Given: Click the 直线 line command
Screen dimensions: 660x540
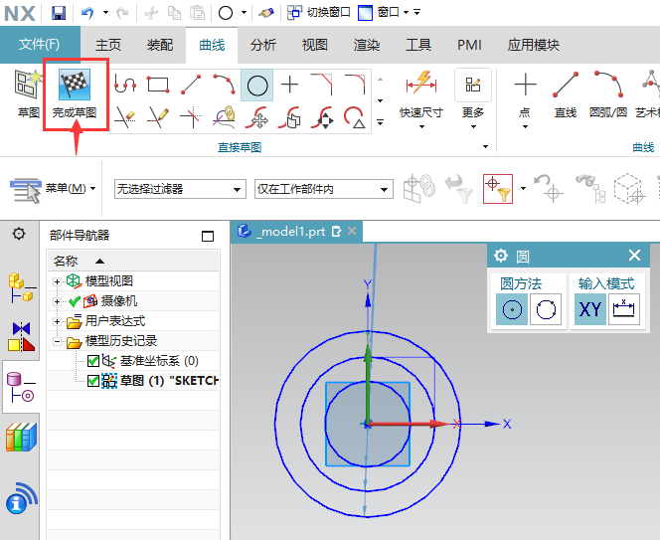Looking at the screenshot, I should pyautogui.click(x=566, y=94).
